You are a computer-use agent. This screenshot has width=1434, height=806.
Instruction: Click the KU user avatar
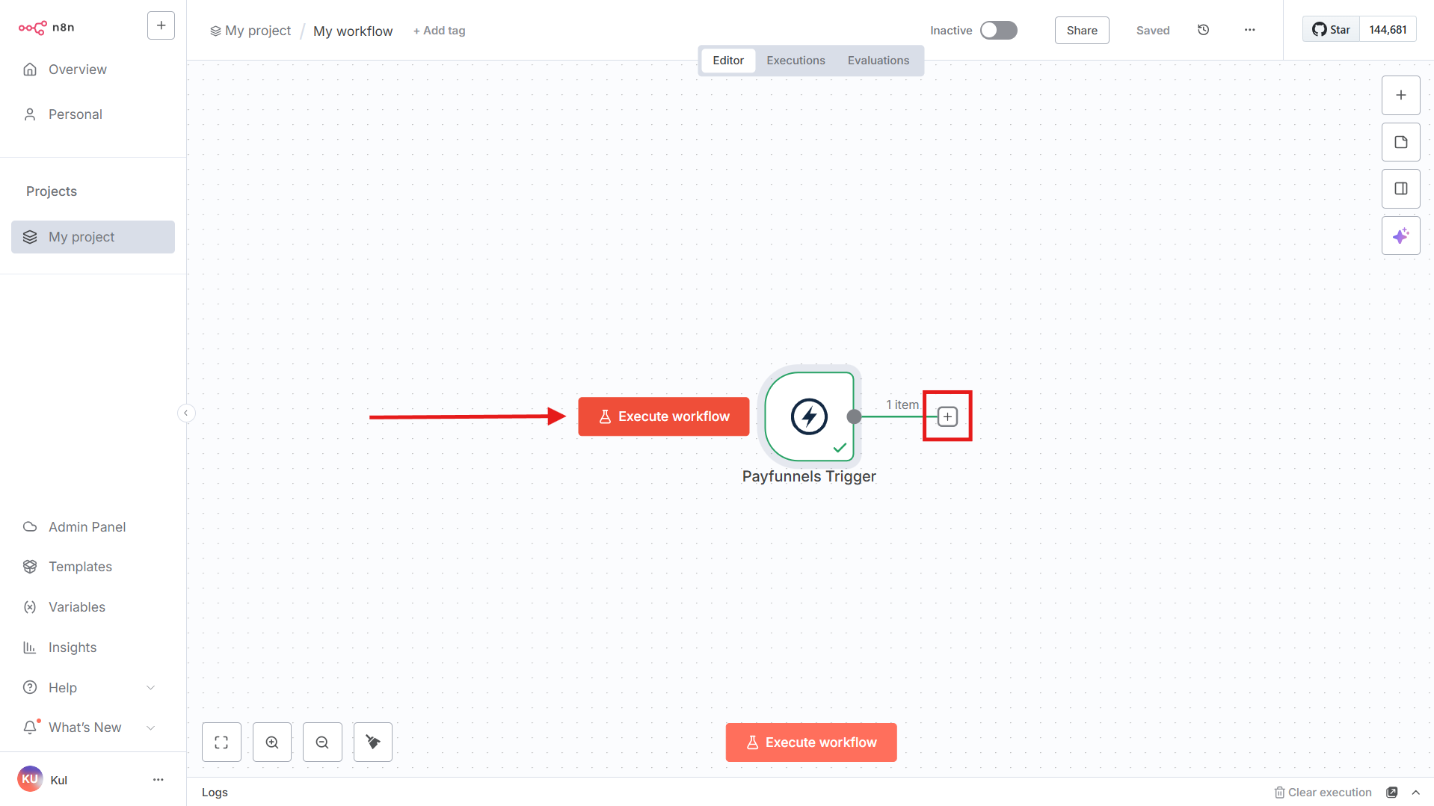point(30,779)
